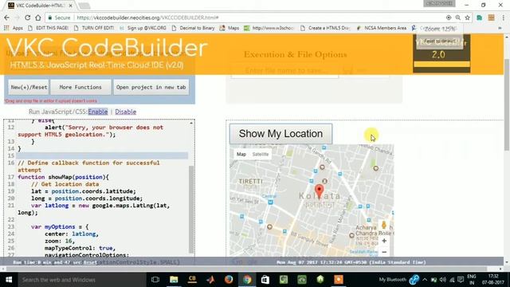Click the map zoom out minus button

(384, 252)
